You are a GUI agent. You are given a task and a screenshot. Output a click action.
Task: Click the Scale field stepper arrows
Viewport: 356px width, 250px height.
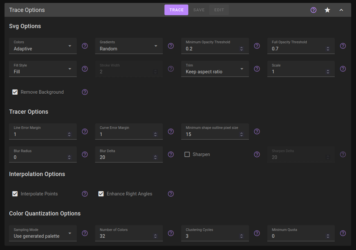click(x=328, y=72)
